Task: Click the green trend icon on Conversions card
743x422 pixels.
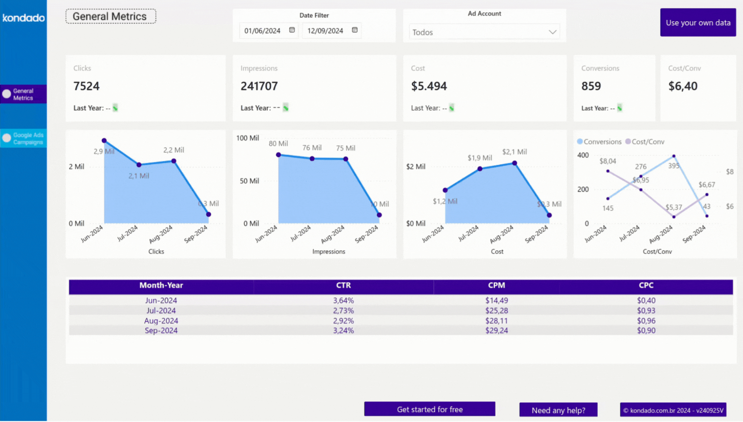Action: pos(619,108)
